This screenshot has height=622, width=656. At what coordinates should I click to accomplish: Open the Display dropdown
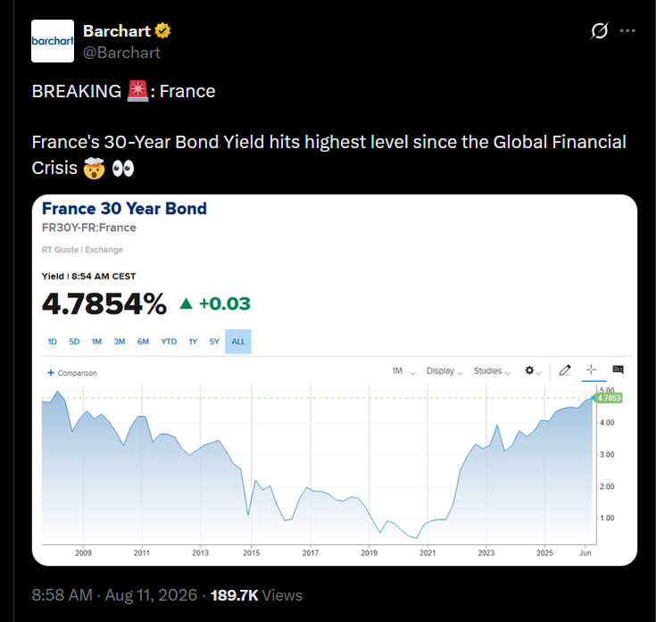click(x=444, y=371)
